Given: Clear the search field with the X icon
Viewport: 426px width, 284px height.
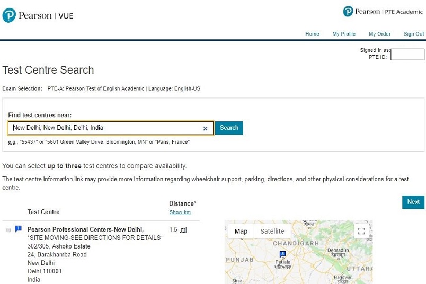Looking at the screenshot, I should pyautogui.click(x=206, y=129).
